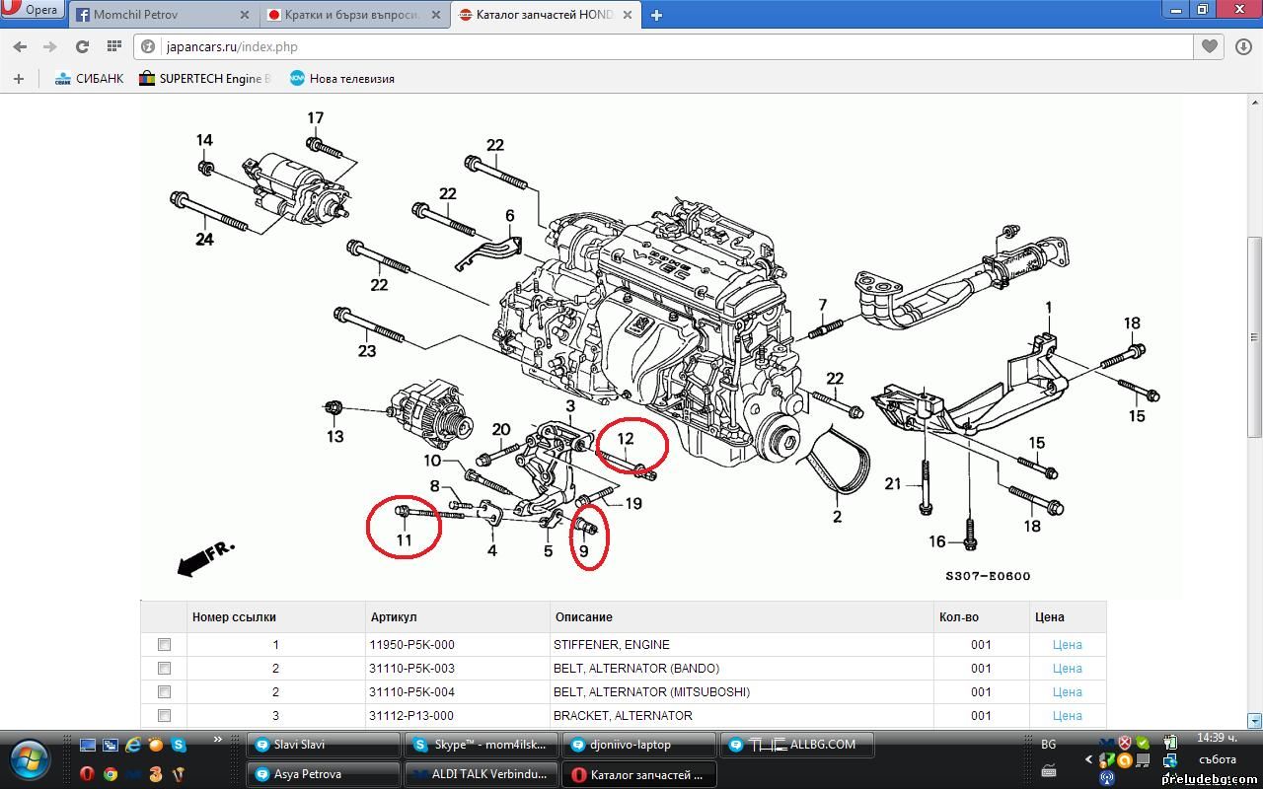
Task: Click the japancars.ru address bar
Action: 671,46
